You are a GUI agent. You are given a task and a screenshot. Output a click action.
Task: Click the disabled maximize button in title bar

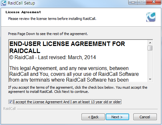tap(142, 2)
